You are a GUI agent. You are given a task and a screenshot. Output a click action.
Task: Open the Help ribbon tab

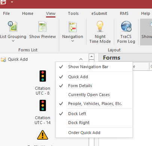[146, 13]
